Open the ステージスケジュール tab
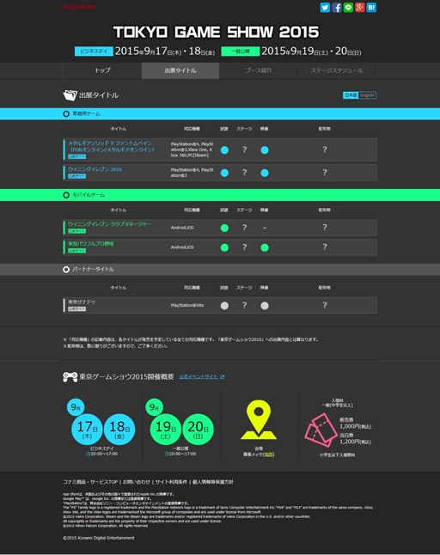 pos(337,70)
